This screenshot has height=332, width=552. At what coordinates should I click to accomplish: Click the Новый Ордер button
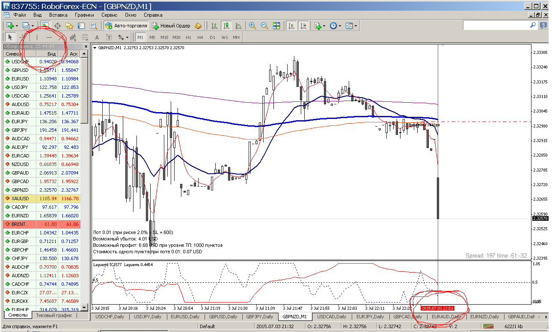[171, 26]
